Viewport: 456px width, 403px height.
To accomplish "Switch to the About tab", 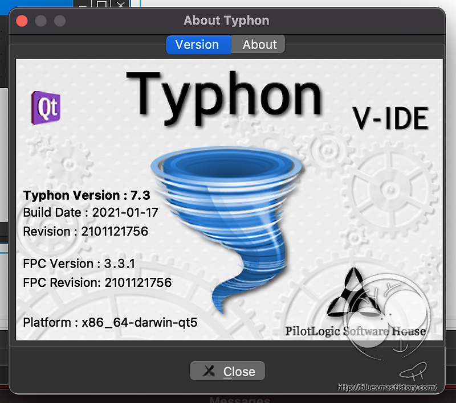I will coord(259,44).
